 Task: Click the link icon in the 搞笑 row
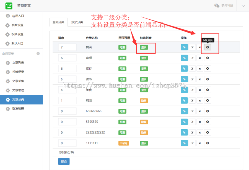pyautogui.click(x=184, y=47)
